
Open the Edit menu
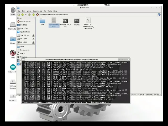pos(24,11)
